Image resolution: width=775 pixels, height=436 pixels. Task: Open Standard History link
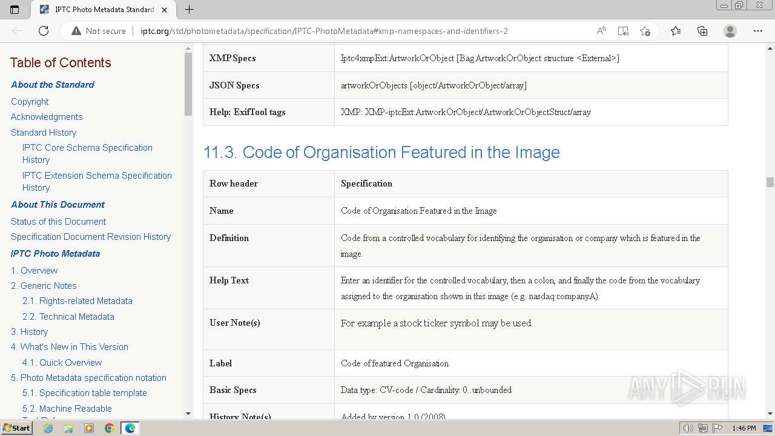[44, 133]
